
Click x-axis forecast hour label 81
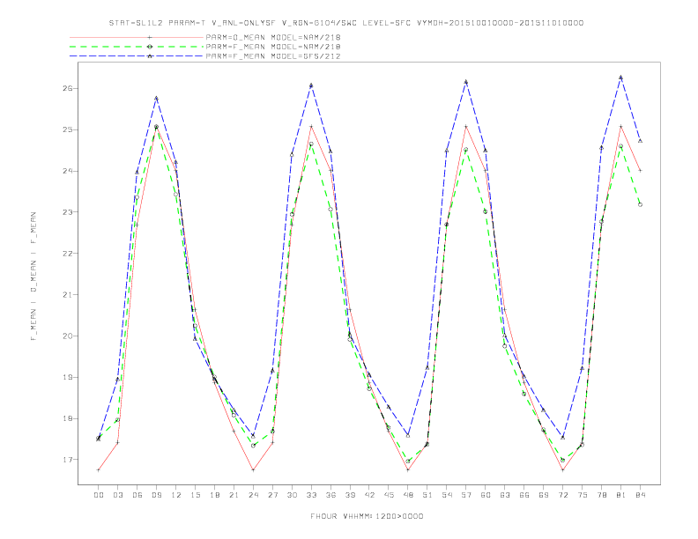621,495
